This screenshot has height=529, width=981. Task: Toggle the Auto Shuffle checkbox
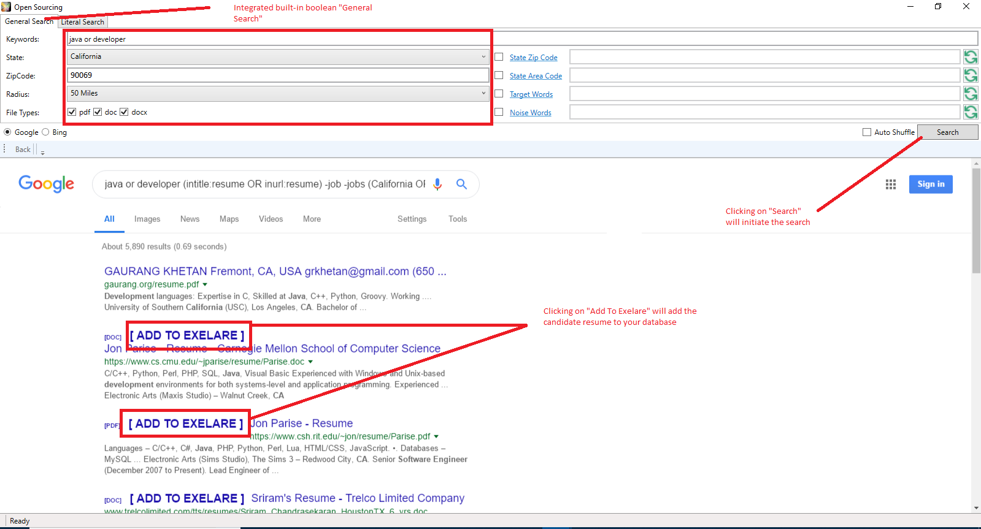click(x=867, y=132)
